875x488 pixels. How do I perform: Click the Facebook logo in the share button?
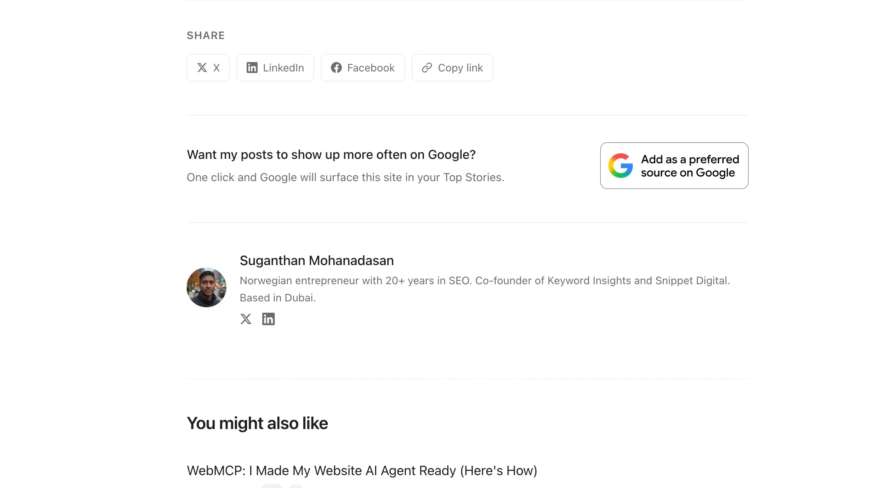336,68
